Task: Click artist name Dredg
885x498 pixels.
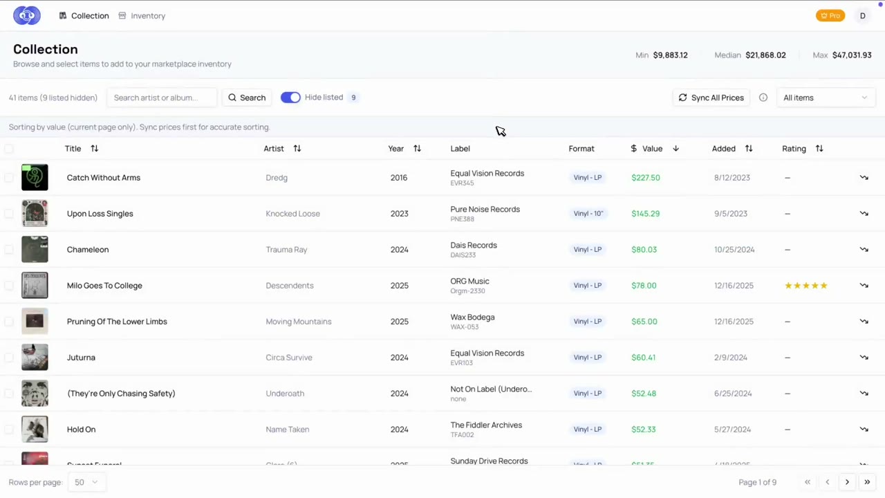Action: click(x=277, y=178)
